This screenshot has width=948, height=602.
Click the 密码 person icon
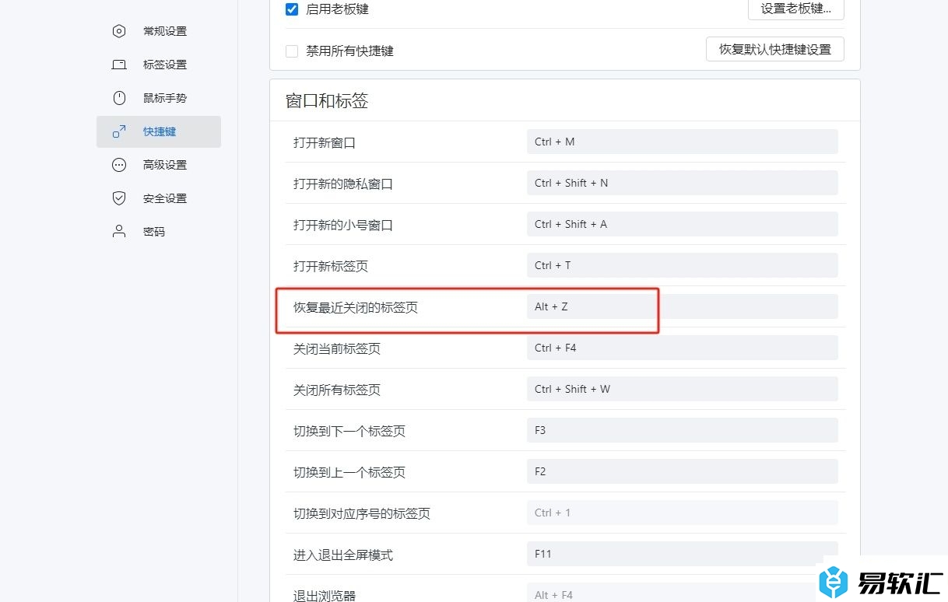[119, 232]
